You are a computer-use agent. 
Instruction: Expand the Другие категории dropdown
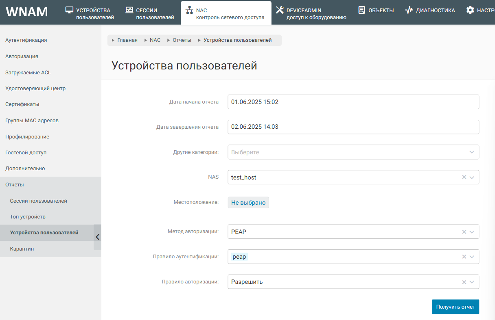point(472,152)
